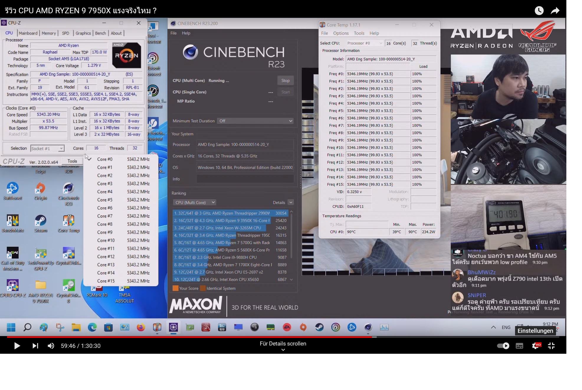Click the webcam thumbnail of the presenter

coord(508,87)
